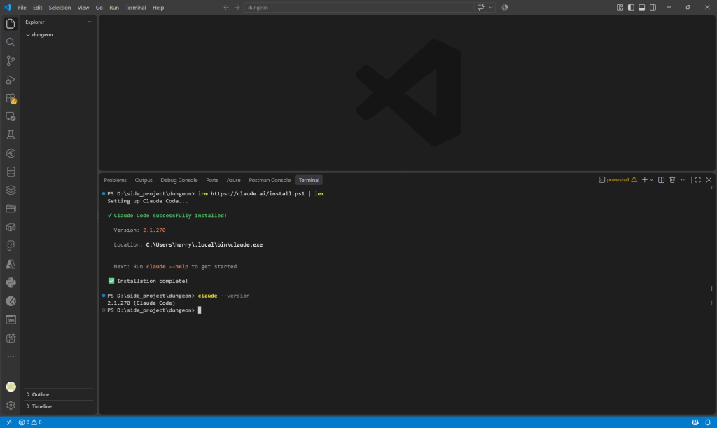Click version 2.1.270 text in terminal
Screen dimensions: 717x428
coord(154,230)
